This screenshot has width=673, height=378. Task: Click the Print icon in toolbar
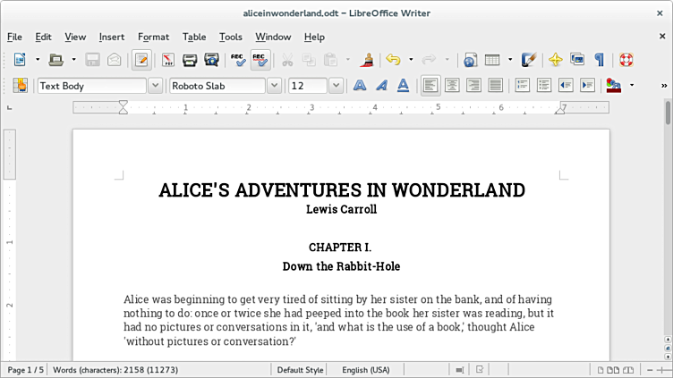pos(190,60)
